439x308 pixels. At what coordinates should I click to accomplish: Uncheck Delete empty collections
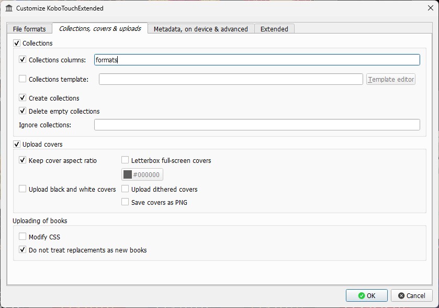pos(22,111)
